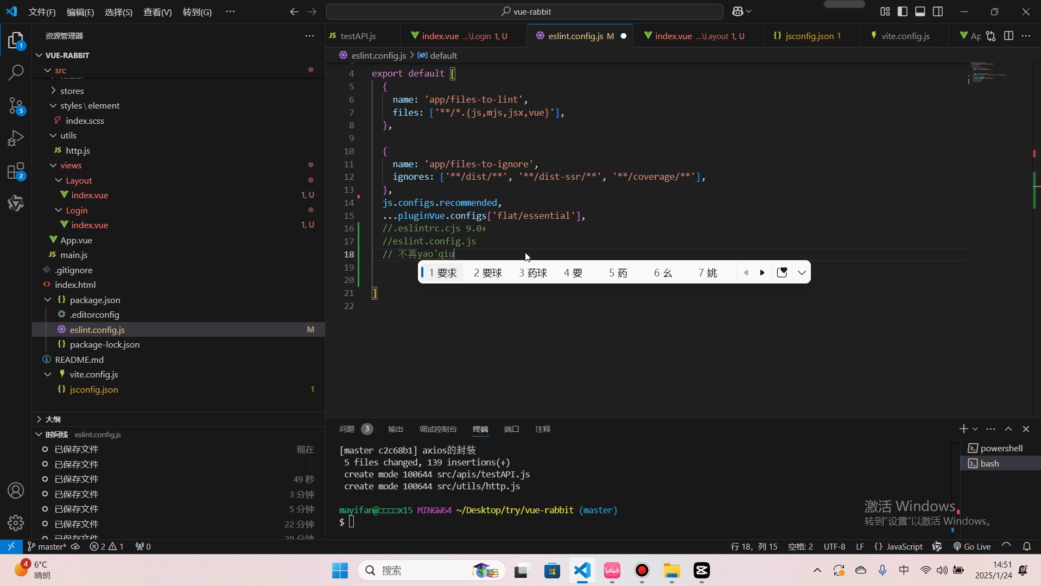
Task: Open terminal panel more actions ellipsis
Action: pyautogui.click(x=991, y=429)
